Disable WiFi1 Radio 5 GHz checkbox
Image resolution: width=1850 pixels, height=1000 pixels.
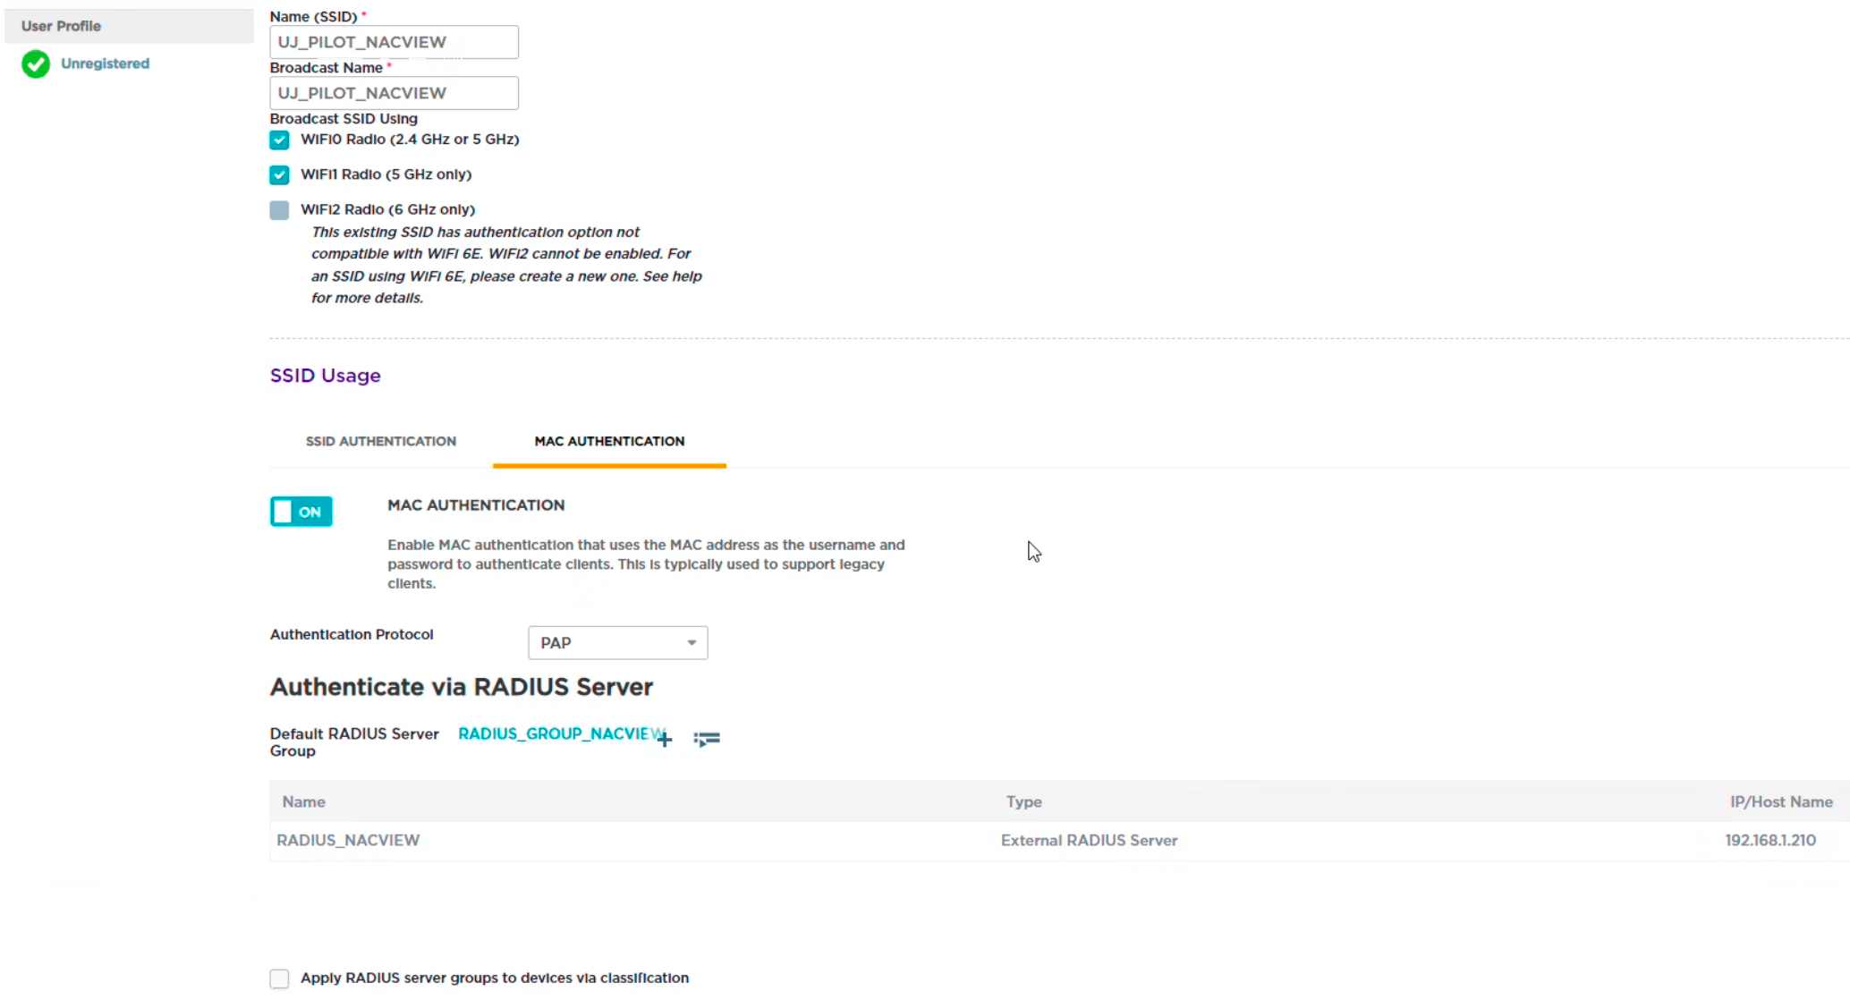tap(278, 174)
